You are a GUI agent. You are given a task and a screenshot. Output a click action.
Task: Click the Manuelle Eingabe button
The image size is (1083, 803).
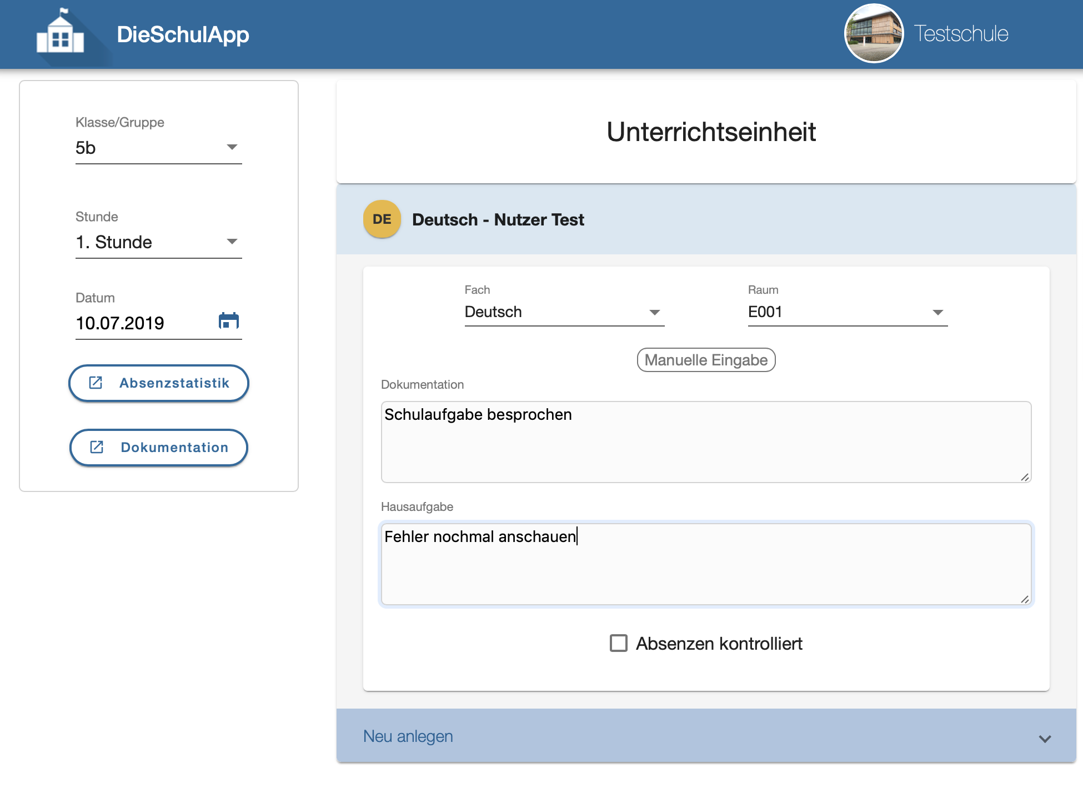tap(706, 360)
